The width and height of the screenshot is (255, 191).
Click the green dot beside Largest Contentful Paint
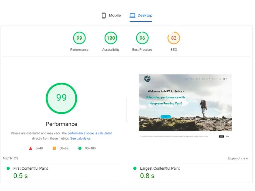click(x=135, y=168)
